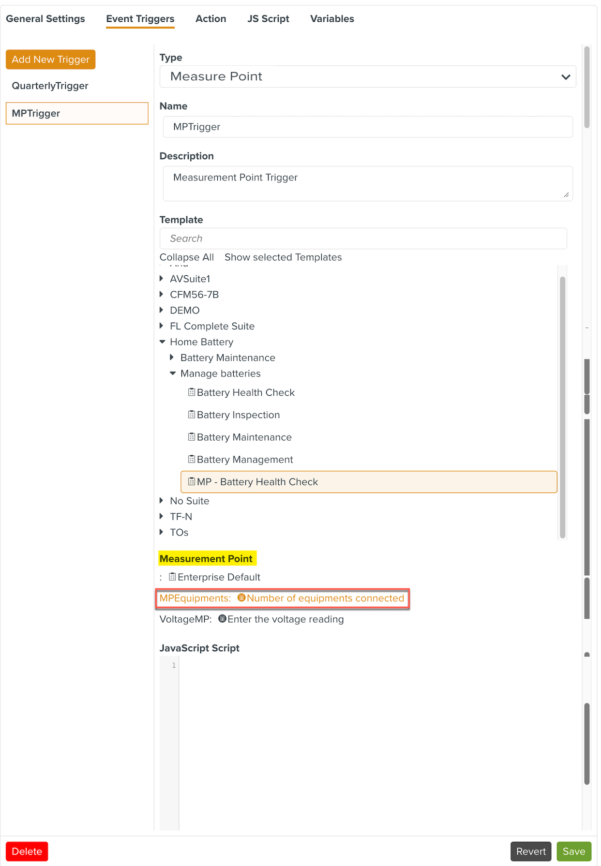Click the VoltageMP measurement point icon
Image resolution: width=601 pixels, height=866 pixels.
[222, 619]
